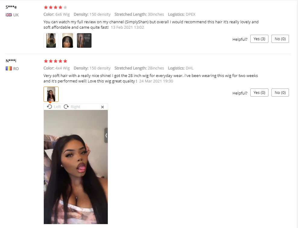298x228 pixels.
Task: Open third thumbnail in S***e's review
Action: click(x=84, y=40)
